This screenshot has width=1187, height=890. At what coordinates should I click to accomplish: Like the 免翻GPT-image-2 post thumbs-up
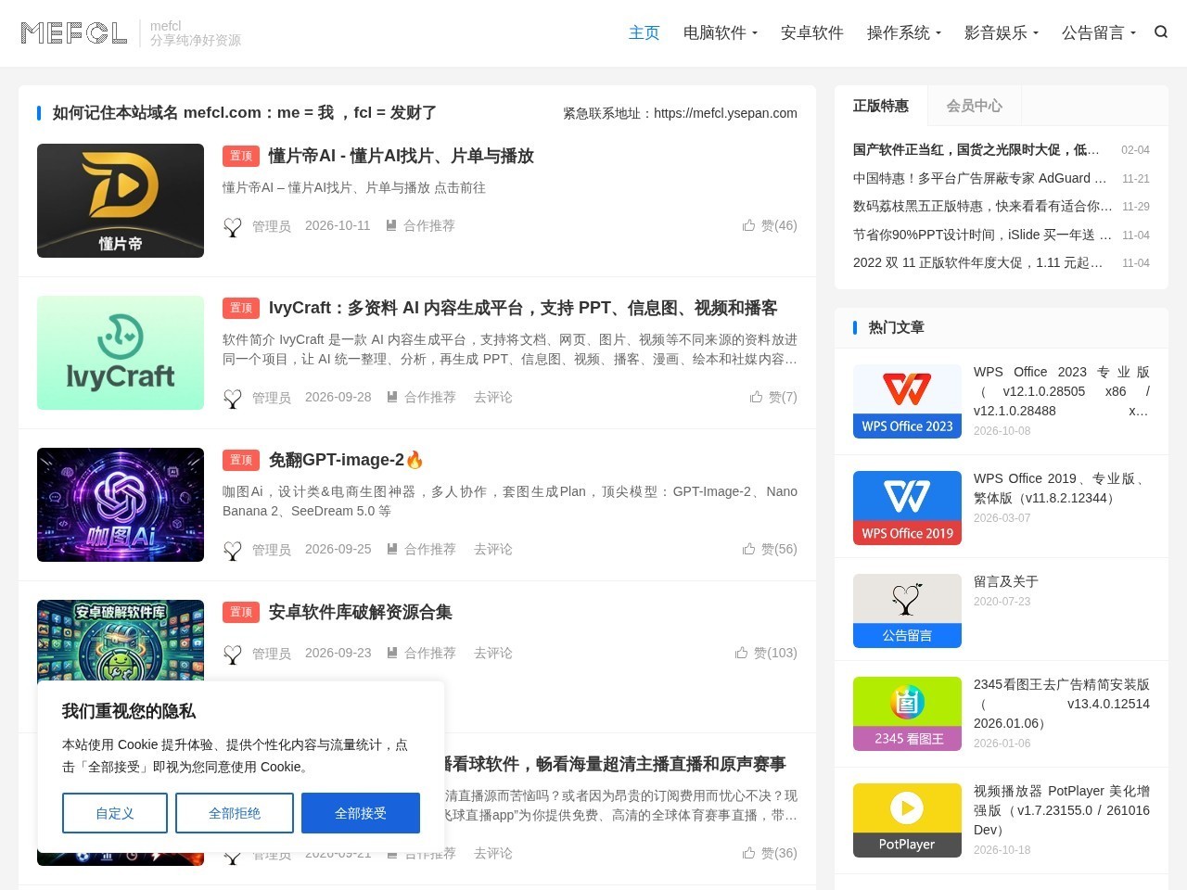[748, 549]
